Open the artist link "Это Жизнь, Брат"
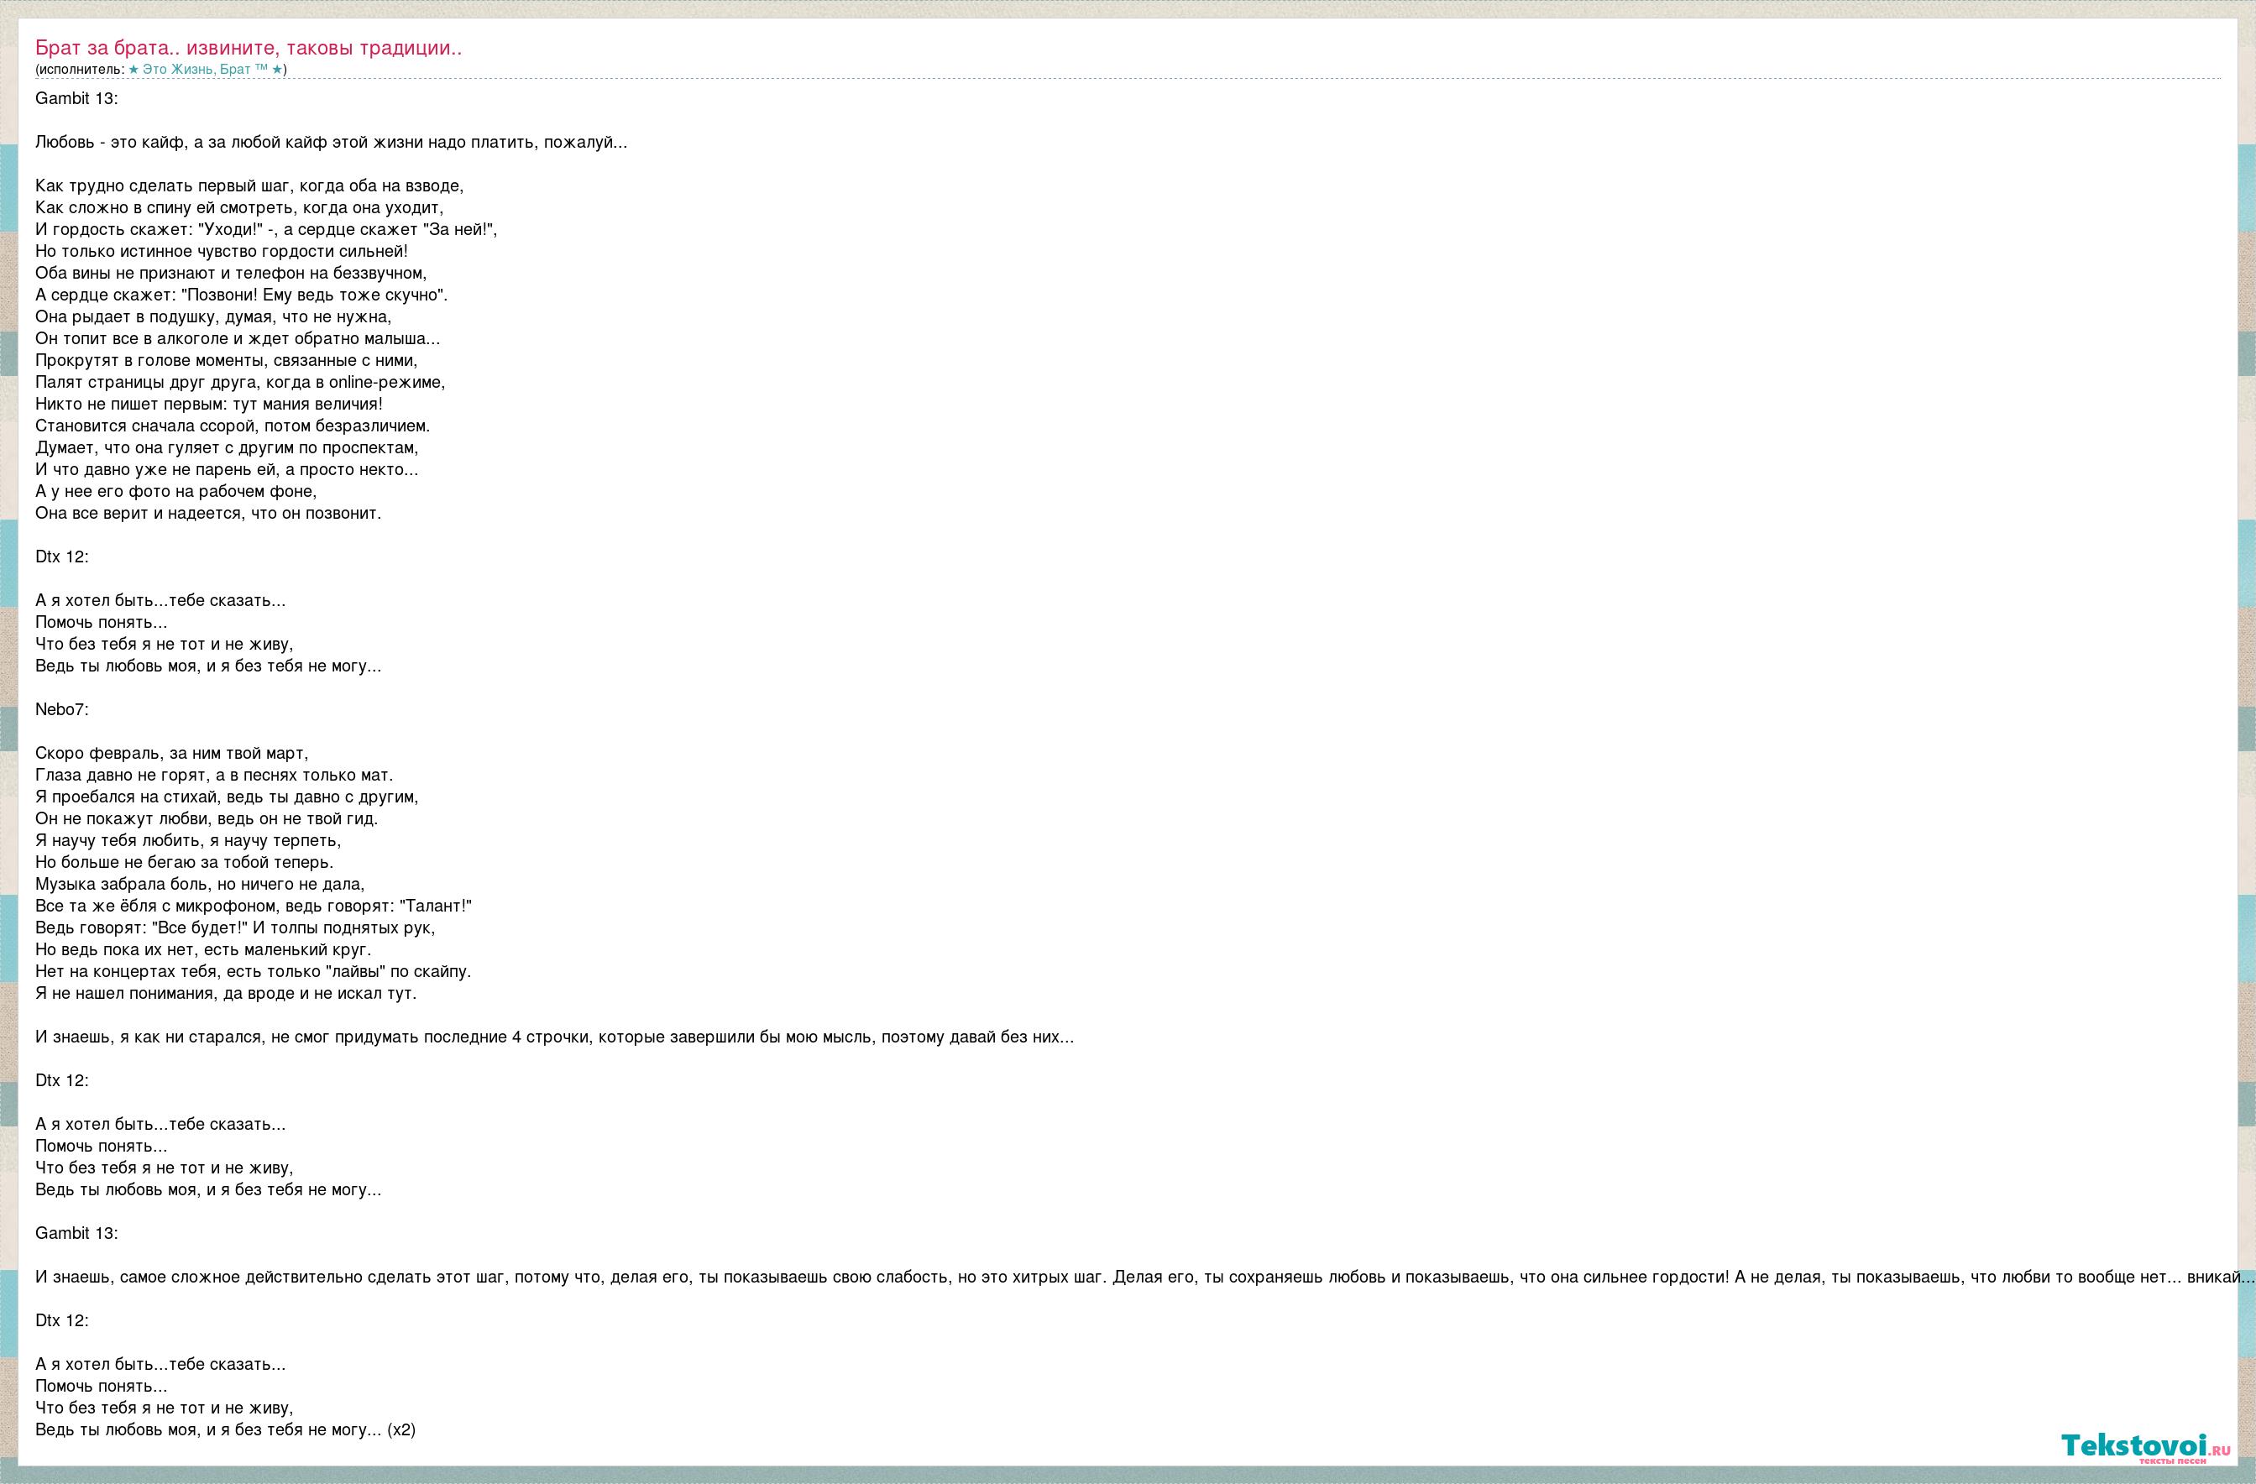Viewport: 2256px width, 1484px height. [205, 69]
